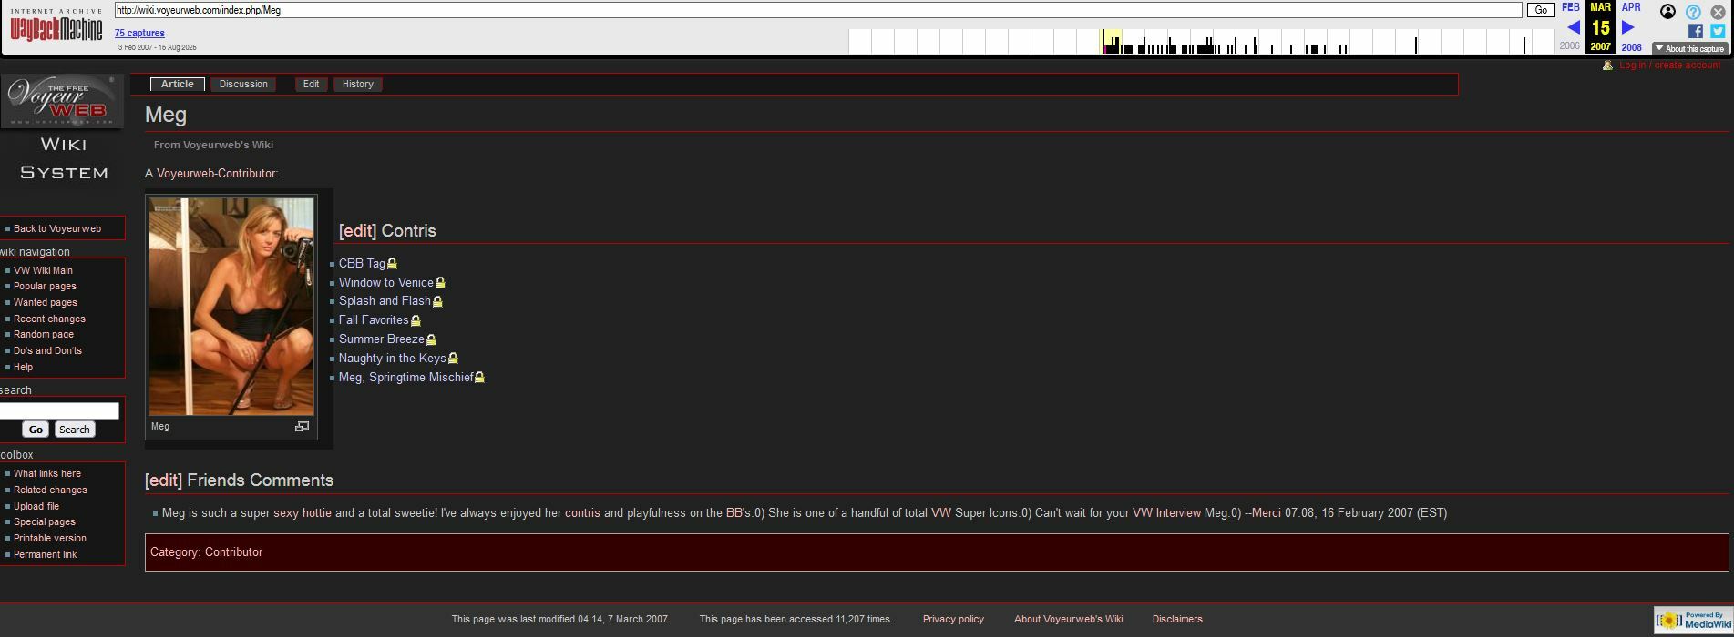The width and height of the screenshot is (1734, 637).
Task: Click the wiki search Go button
Action: (36, 430)
